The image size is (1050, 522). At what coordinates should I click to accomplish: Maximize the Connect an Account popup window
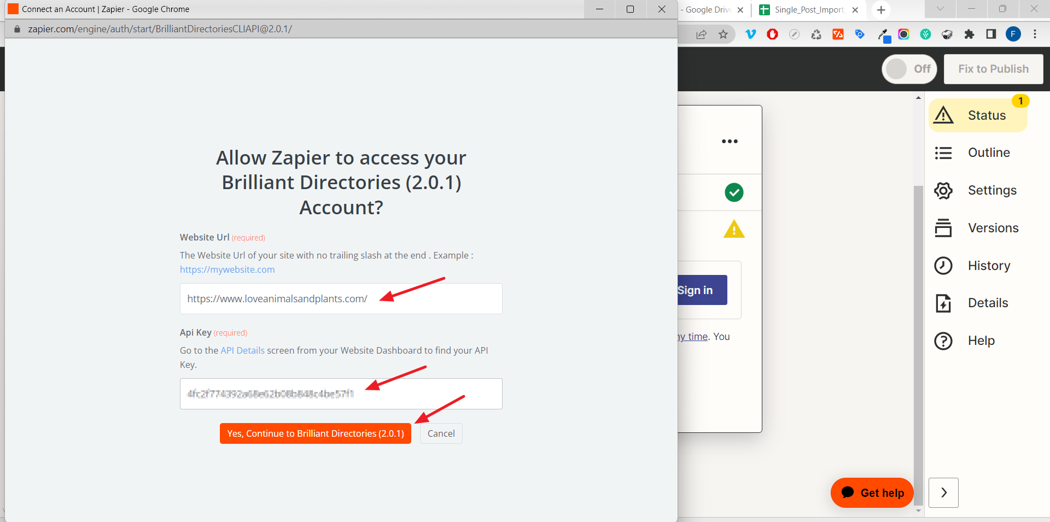pyautogui.click(x=630, y=9)
